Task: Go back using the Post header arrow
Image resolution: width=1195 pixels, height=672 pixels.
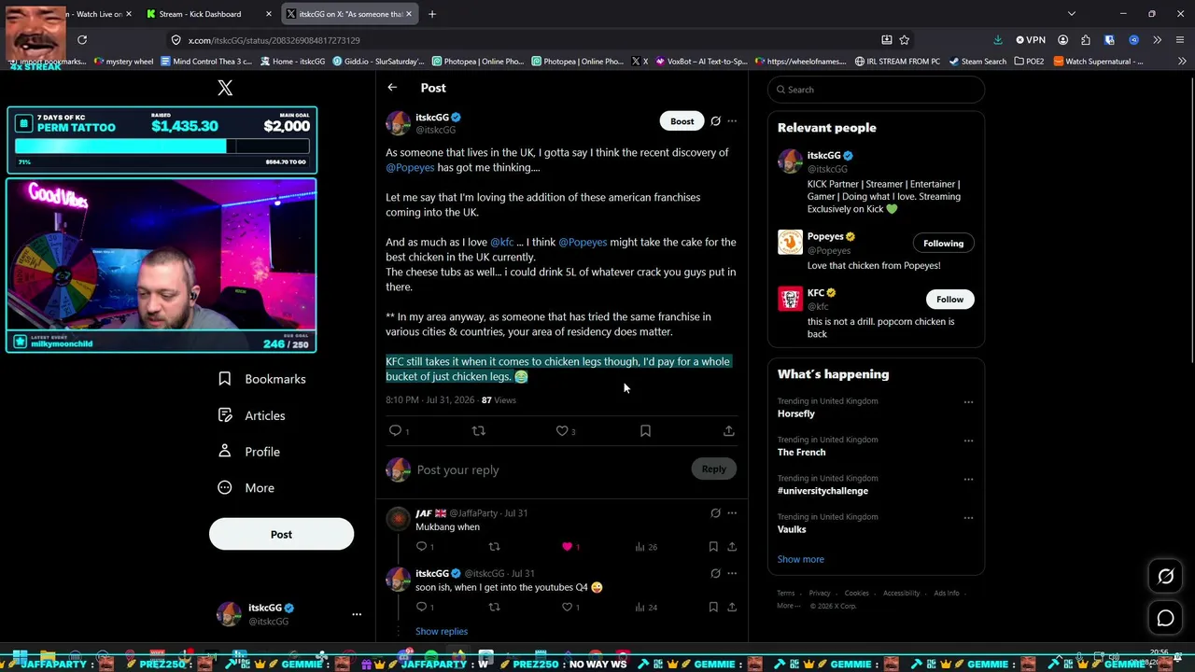Action: [392, 88]
